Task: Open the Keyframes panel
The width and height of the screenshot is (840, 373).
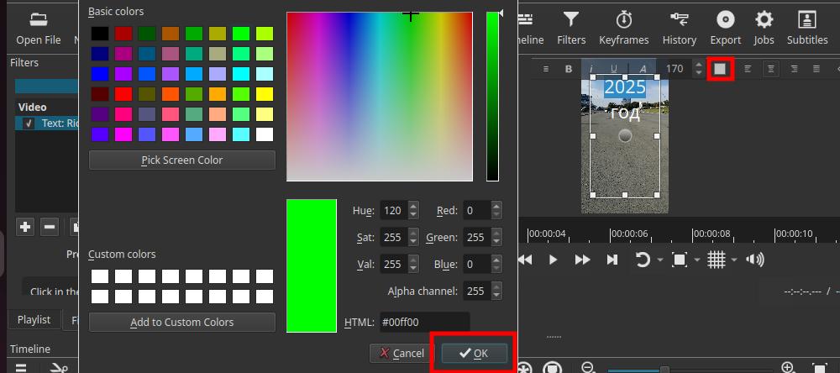Action: pos(624,27)
